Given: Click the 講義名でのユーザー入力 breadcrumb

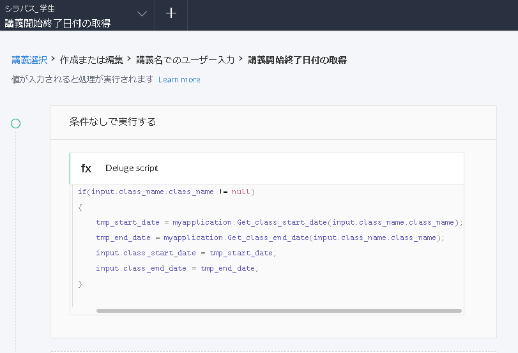Looking at the screenshot, I should [185, 60].
